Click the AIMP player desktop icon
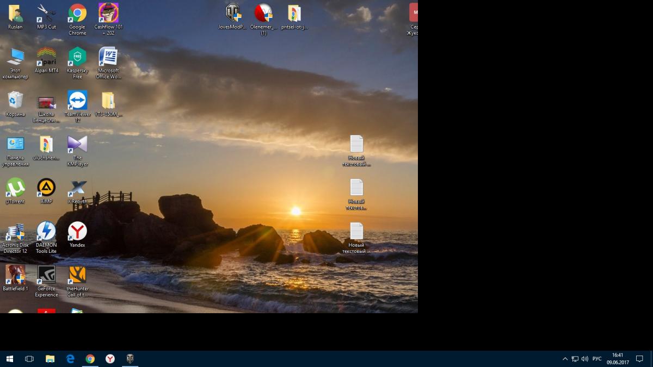The image size is (653, 367). pyautogui.click(x=46, y=188)
